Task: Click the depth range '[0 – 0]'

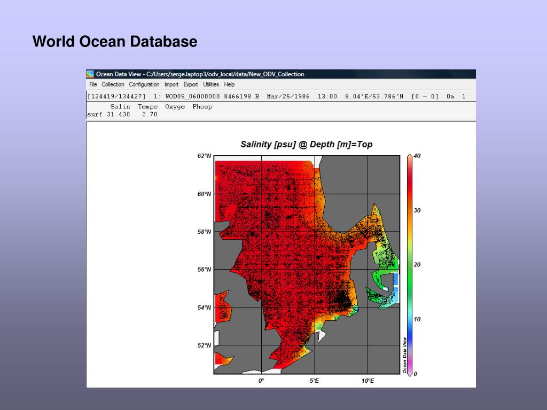Action: pyautogui.click(x=425, y=97)
